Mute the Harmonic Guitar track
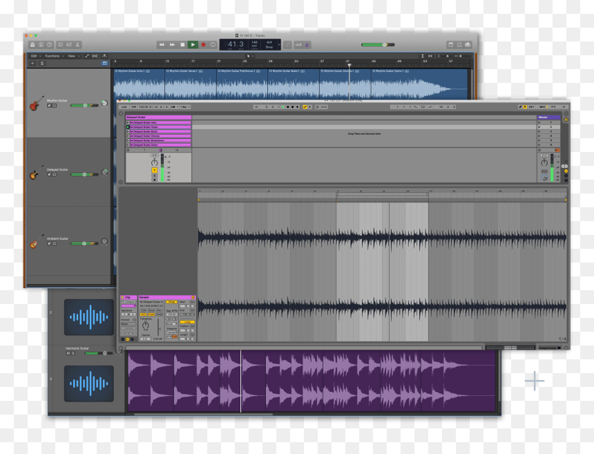Image resolution: width=594 pixels, height=454 pixels. click(x=68, y=353)
